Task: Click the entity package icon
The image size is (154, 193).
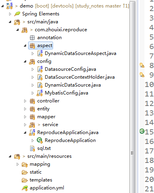Action: pos(32,109)
